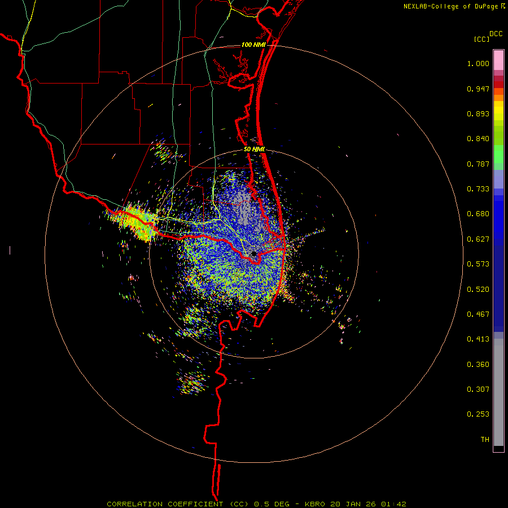
Task: Click the 1.000 scale value
Action: pos(478,64)
